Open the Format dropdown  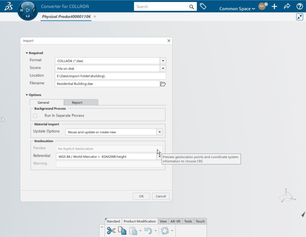click(x=163, y=61)
